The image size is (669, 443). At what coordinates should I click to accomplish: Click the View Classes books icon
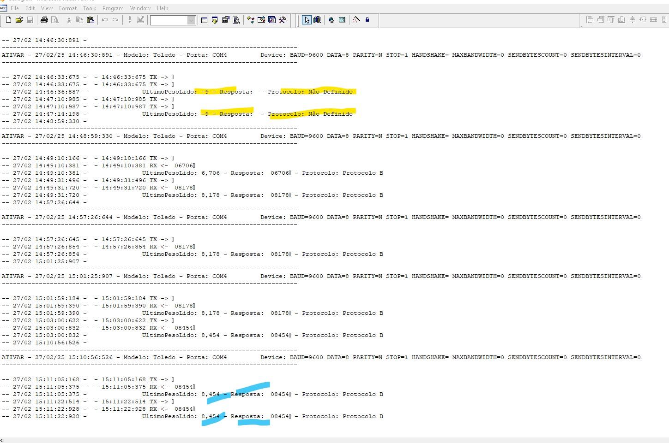[317, 20]
